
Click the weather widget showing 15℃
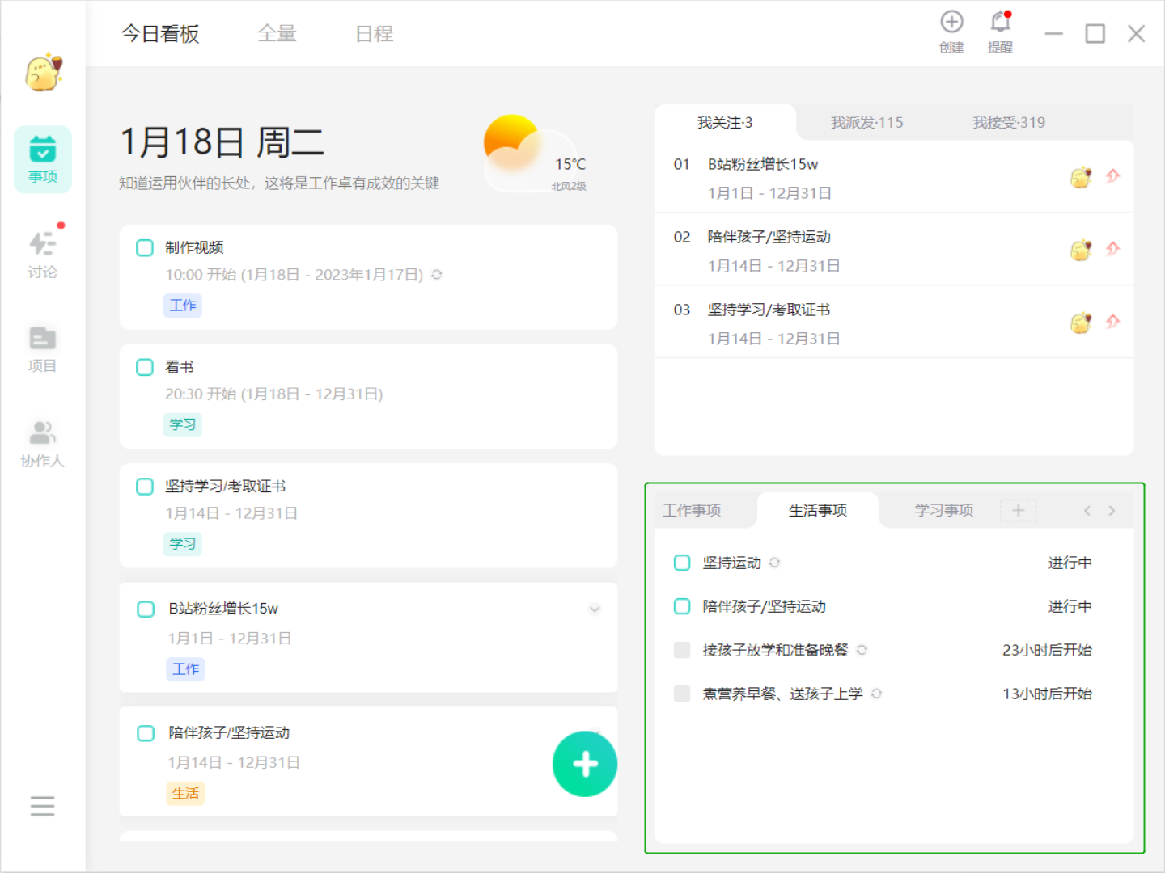tap(536, 155)
